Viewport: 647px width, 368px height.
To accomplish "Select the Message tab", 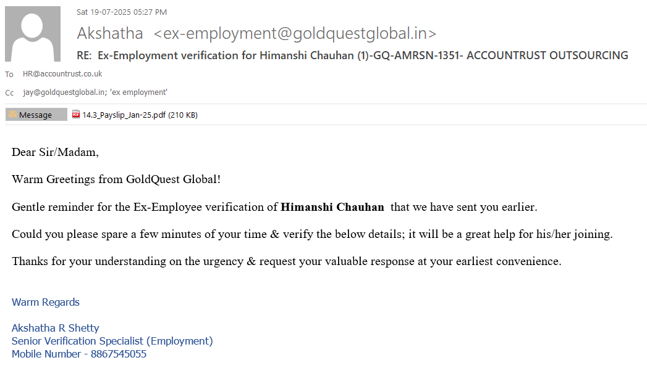I will tap(36, 115).
